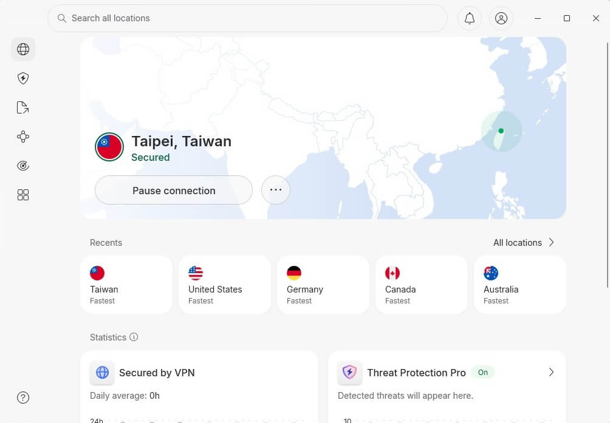Open the three-dot connection options menu
The width and height of the screenshot is (610, 423).
276,190
